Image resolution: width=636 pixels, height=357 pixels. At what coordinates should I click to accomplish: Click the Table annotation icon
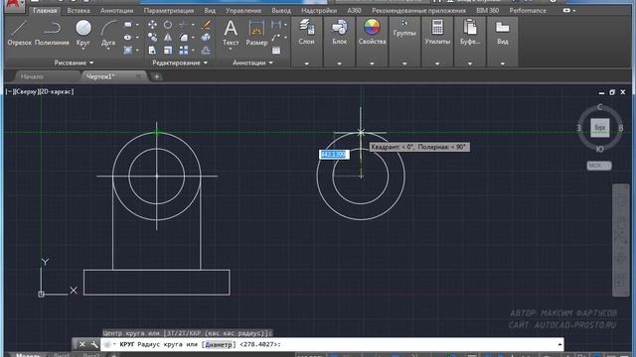pyautogui.click(x=276, y=51)
